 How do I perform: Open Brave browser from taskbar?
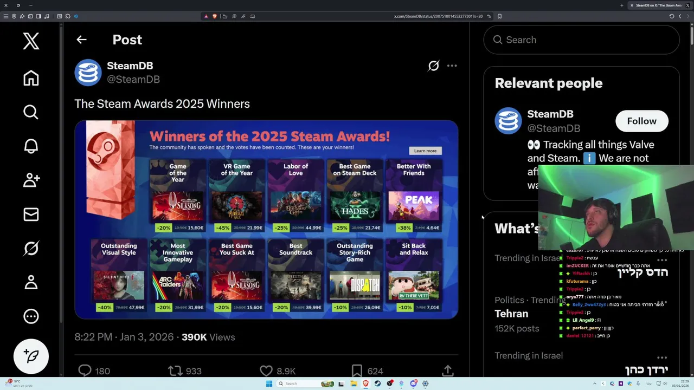(x=365, y=383)
